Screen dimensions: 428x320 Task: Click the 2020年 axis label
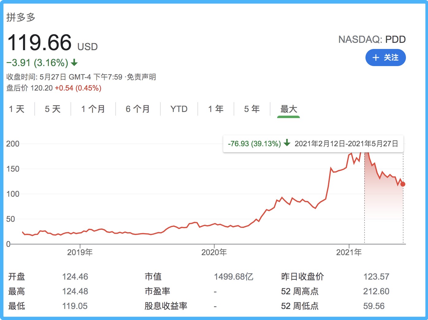214,252
